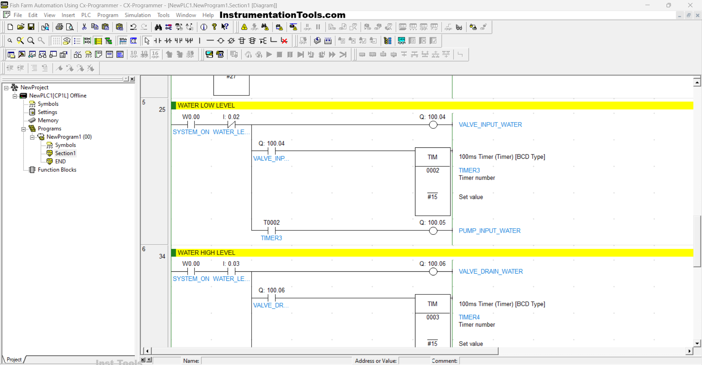Select the New Vertical line tool

point(200,41)
